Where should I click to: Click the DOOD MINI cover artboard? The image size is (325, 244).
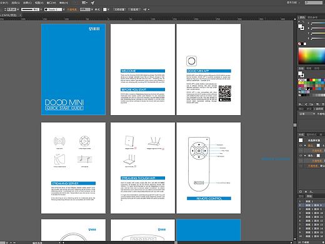tap(73, 69)
